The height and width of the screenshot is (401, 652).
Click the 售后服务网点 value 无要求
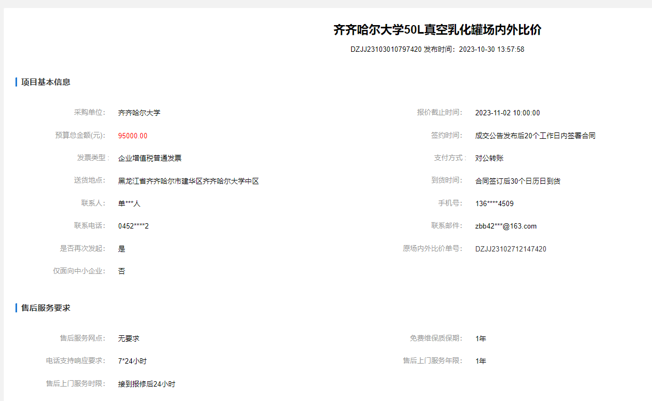click(x=129, y=339)
